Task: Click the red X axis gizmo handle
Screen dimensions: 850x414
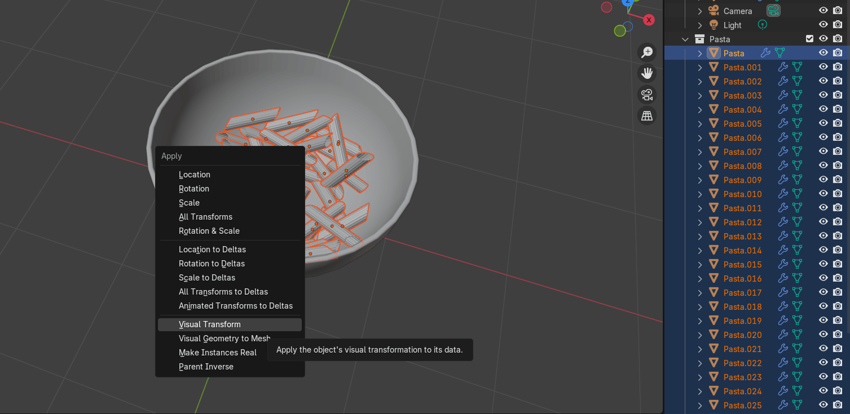Action: tap(649, 20)
